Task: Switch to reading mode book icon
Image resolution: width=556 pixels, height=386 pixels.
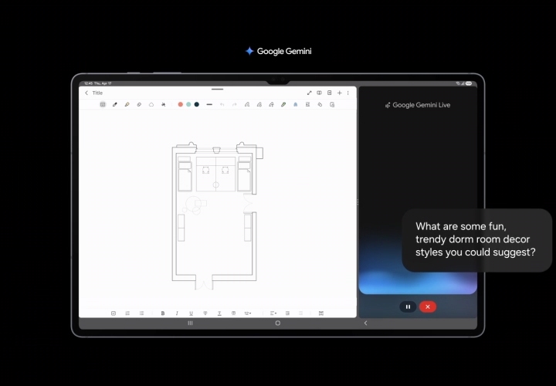Action: point(319,93)
